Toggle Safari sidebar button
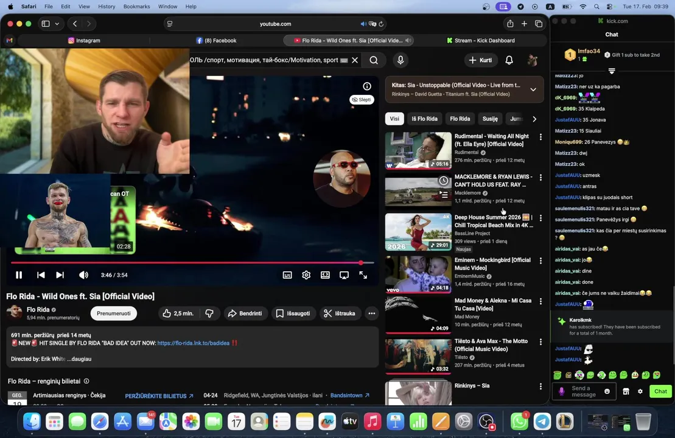This screenshot has width=675, height=438. tap(46, 24)
